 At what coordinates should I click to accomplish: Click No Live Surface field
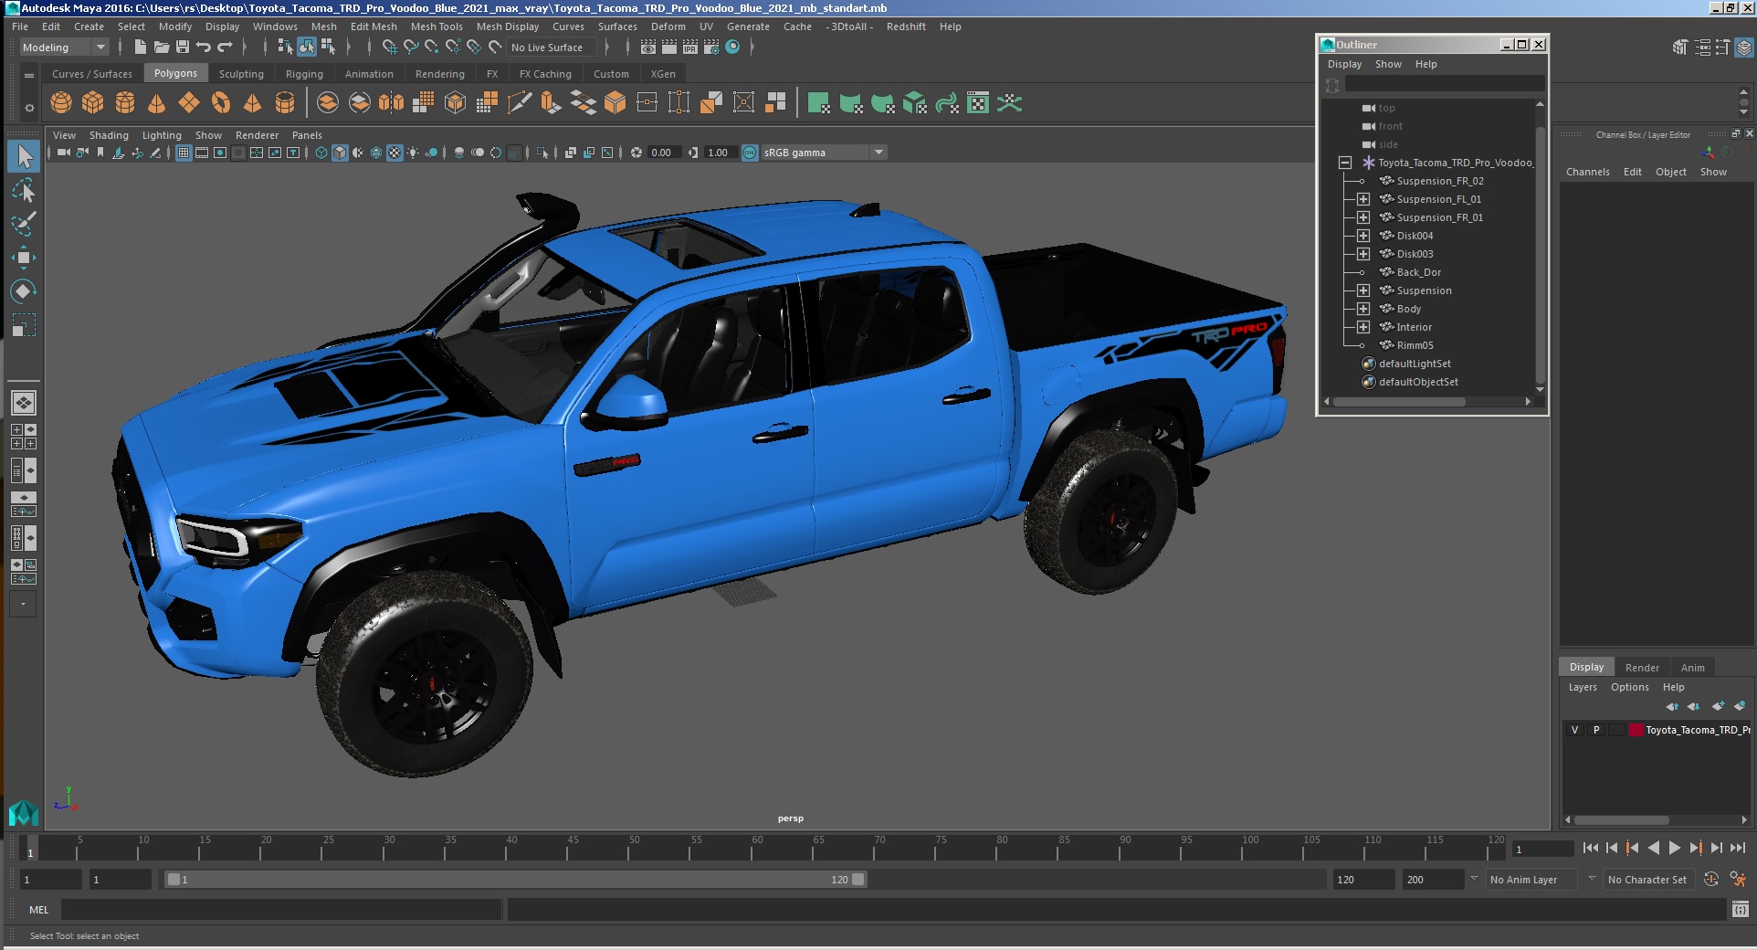point(552,47)
